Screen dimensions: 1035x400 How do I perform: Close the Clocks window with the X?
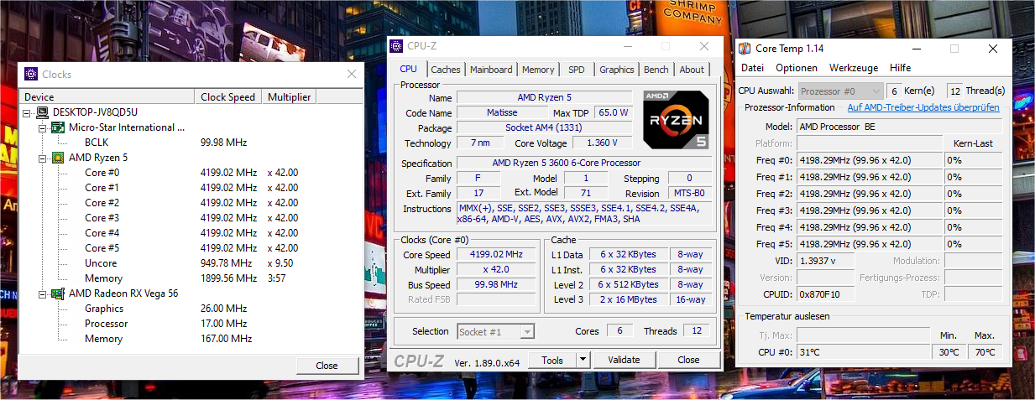(x=352, y=74)
